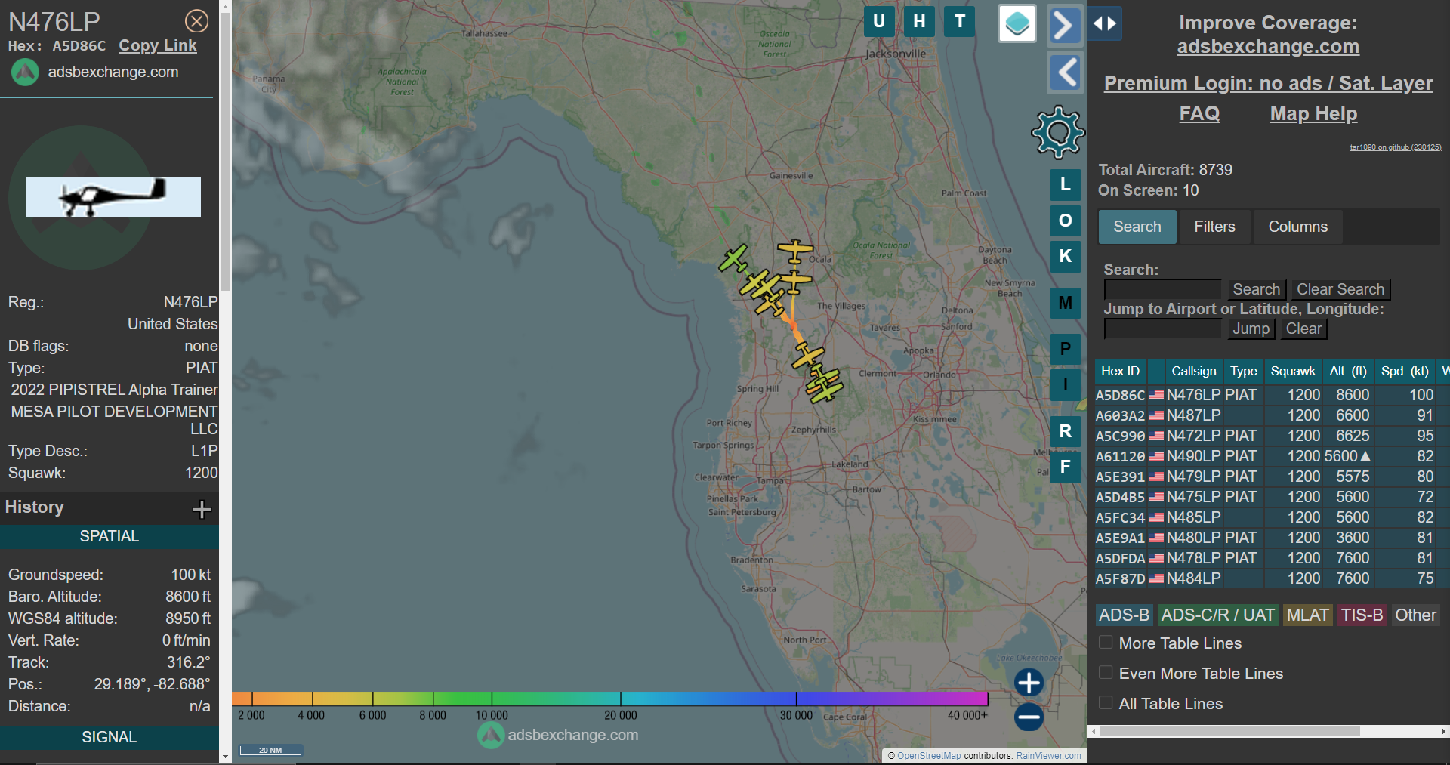Viewport: 1450px width, 765px height.
Task: Select the N487LP table row
Action: click(1273, 415)
